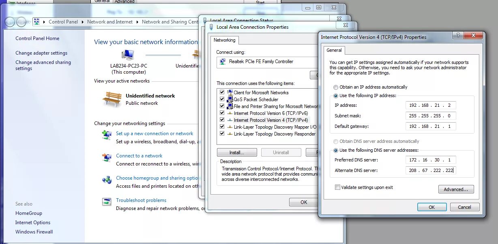Click the Control Panel address bar icon

(36, 22)
